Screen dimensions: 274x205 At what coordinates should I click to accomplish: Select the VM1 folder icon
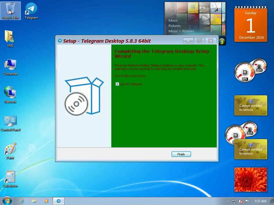pyautogui.click(x=10, y=38)
